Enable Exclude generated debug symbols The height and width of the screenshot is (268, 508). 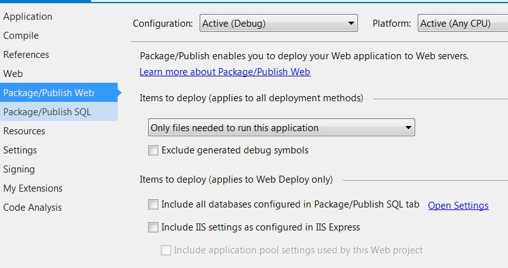(x=153, y=151)
